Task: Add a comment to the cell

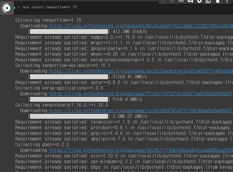Action: coord(190,1)
